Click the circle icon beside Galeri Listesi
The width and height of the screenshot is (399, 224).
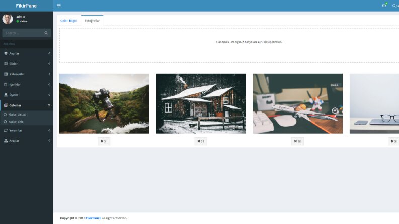pos(5,115)
